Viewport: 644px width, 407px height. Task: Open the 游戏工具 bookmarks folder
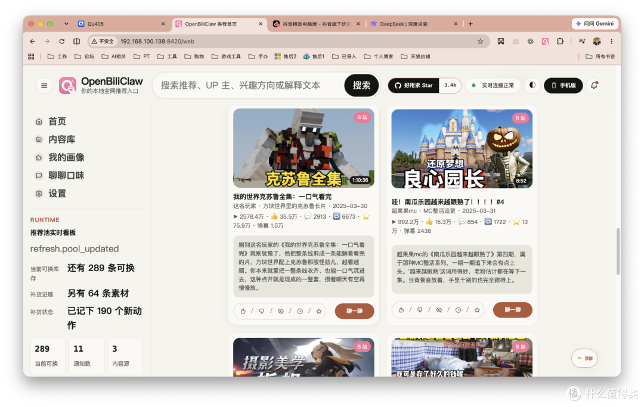[227, 57]
